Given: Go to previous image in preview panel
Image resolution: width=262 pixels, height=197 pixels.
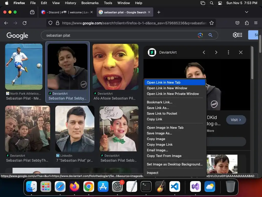Looking at the screenshot, I should [x=204, y=52].
